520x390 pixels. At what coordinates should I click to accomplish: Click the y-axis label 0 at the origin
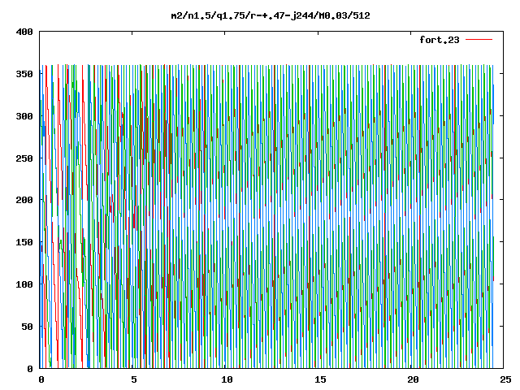[x=30, y=369]
